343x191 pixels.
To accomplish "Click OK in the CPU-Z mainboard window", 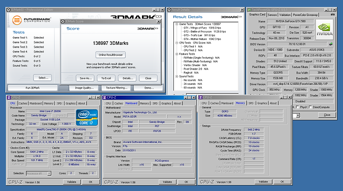I will point(186,182).
